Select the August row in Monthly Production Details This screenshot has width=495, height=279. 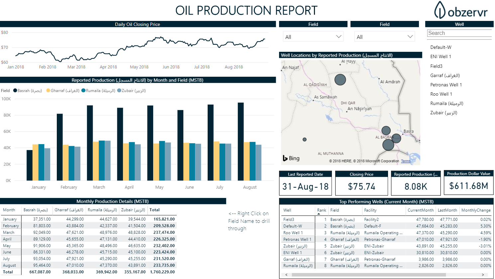coord(89,265)
